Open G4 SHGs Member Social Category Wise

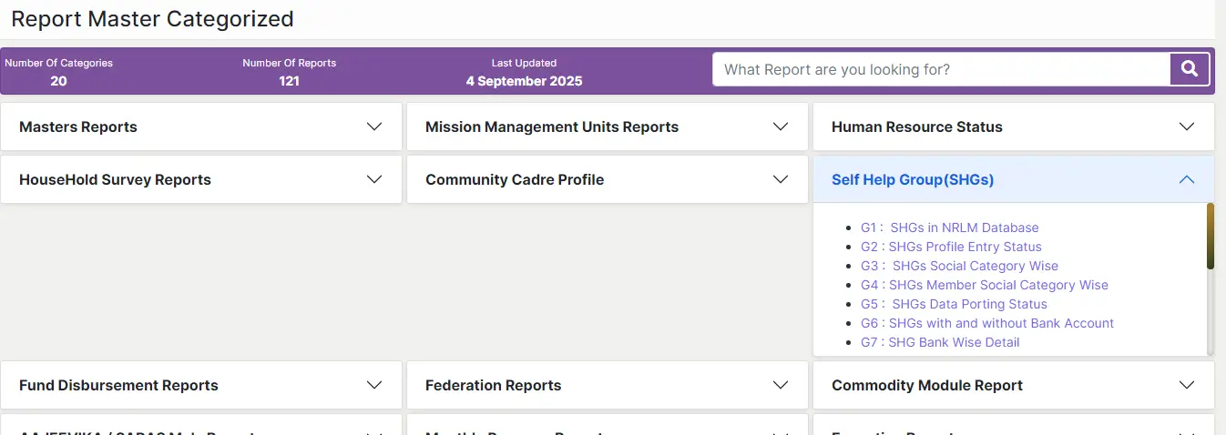pyautogui.click(x=984, y=285)
